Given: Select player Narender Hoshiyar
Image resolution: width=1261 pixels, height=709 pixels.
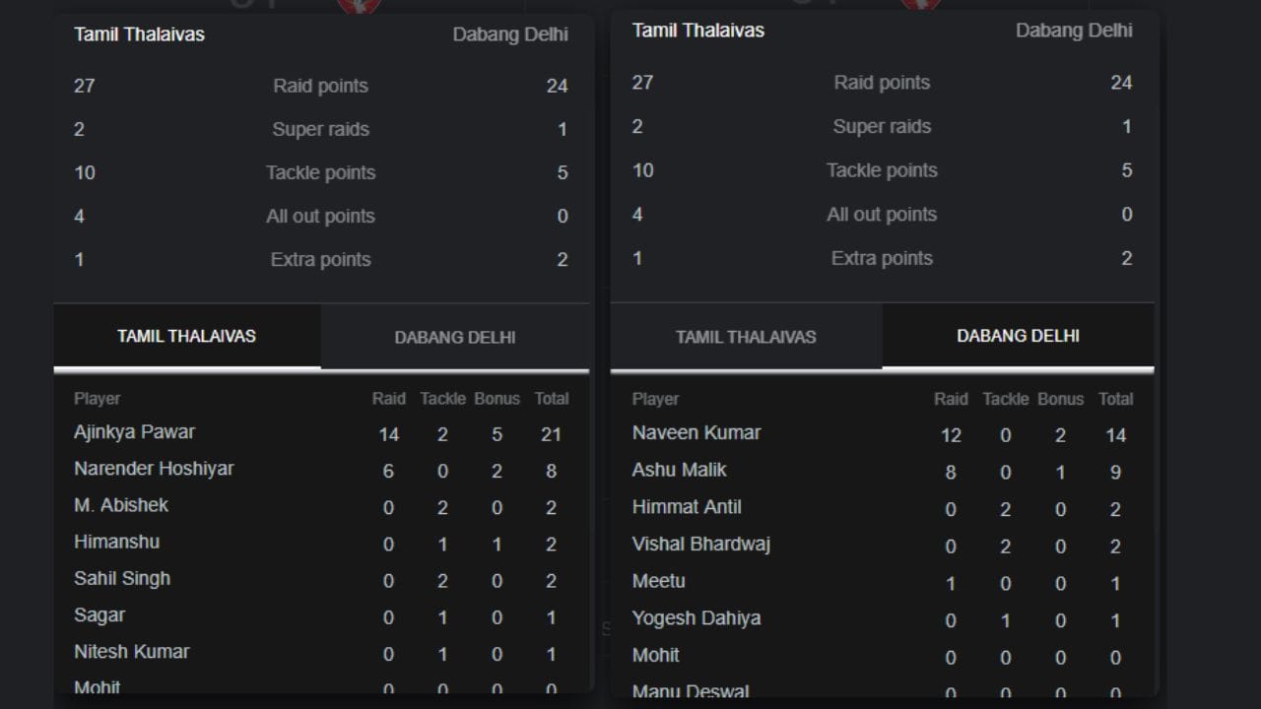Looking at the screenshot, I should (154, 469).
